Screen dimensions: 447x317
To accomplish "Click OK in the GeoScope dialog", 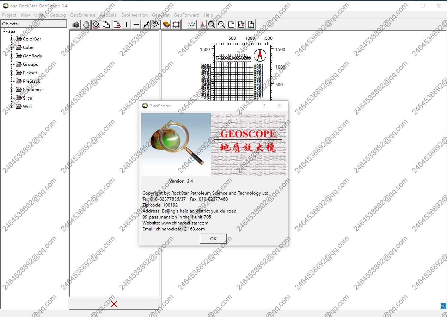I will [213, 239].
